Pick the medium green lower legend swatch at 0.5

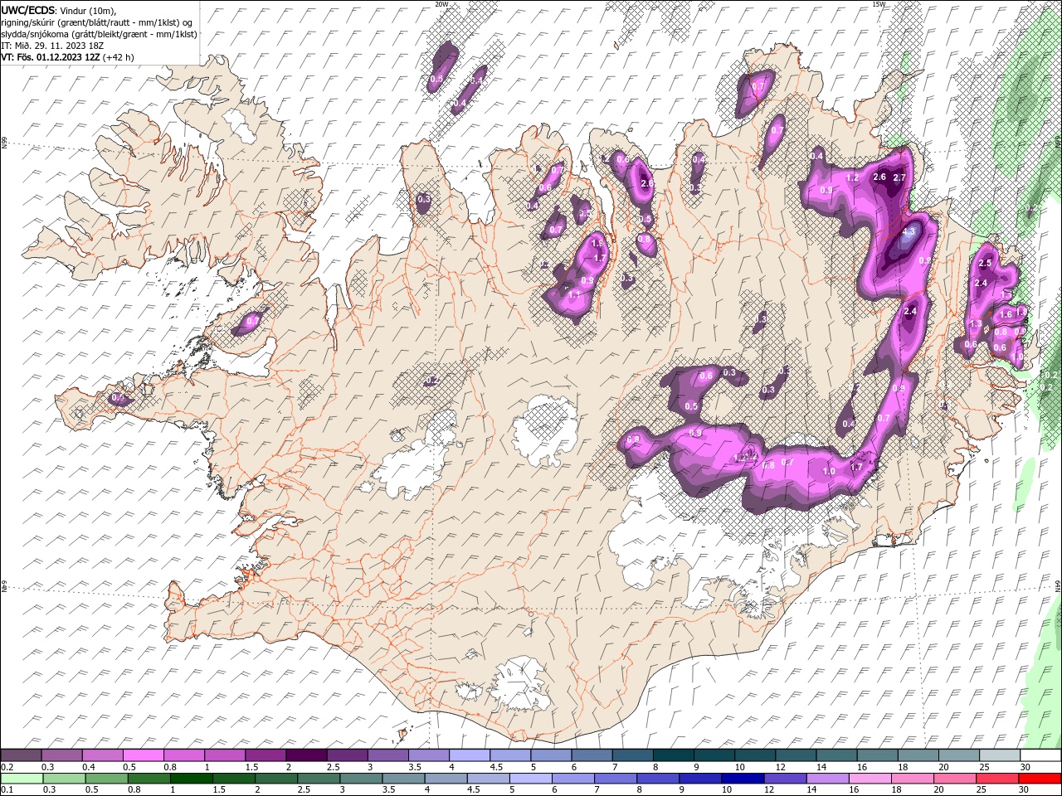tap(108, 778)
